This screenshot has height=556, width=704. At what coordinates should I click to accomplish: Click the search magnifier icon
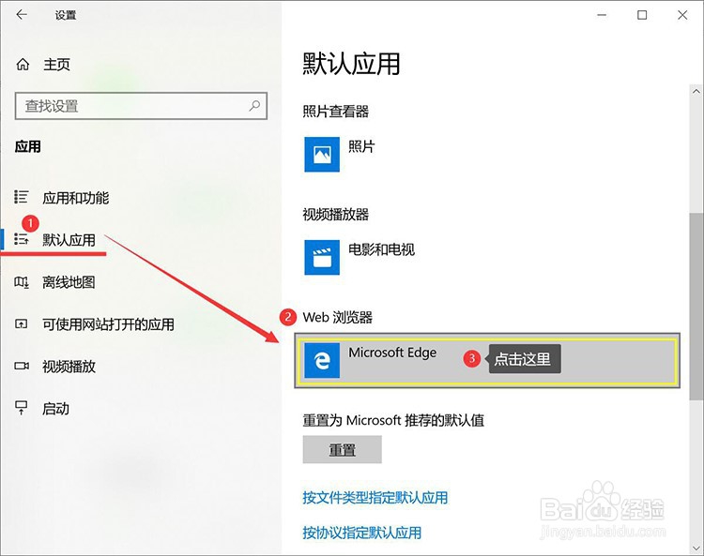[x=254, y=106]
